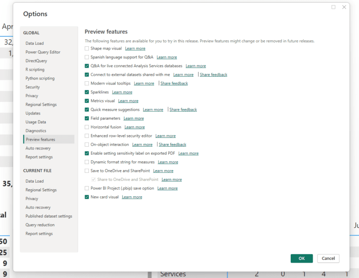Enable Modern visual tooltips checkbox

(x=87, y=83)
